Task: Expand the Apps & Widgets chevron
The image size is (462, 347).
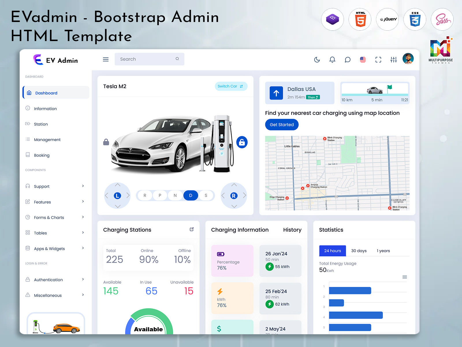Action: (x=83, y=248)
